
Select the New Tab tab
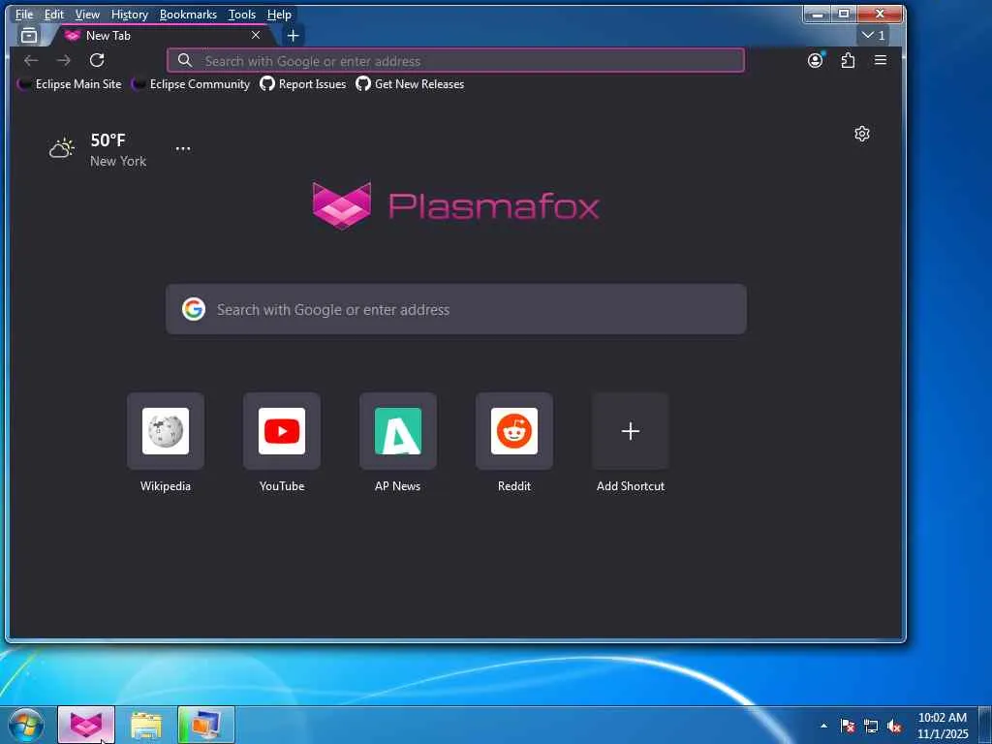(165, 36)
